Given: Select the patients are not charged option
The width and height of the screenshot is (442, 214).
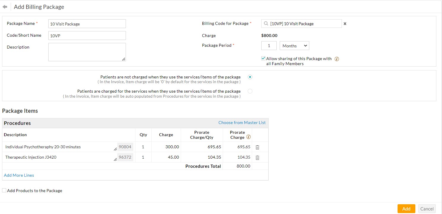Looking at the screenshot, I should pos(250,77).
